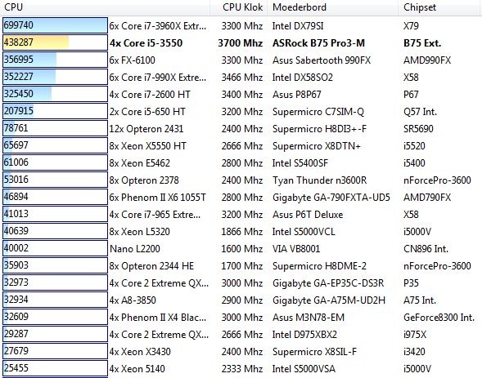Image resolution: width=482 pixels, height=378 pixels.
Task: Click the Moederbord column header
Action: [332, 7]
